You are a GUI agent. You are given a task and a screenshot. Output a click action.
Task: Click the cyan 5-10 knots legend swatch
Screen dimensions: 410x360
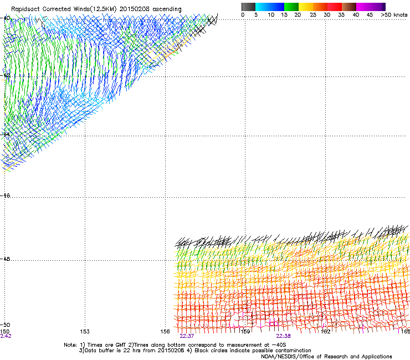pos(262,7)
